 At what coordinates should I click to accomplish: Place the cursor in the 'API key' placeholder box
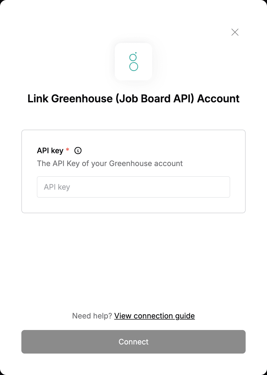pyautogui.click(x=133, y=187)
